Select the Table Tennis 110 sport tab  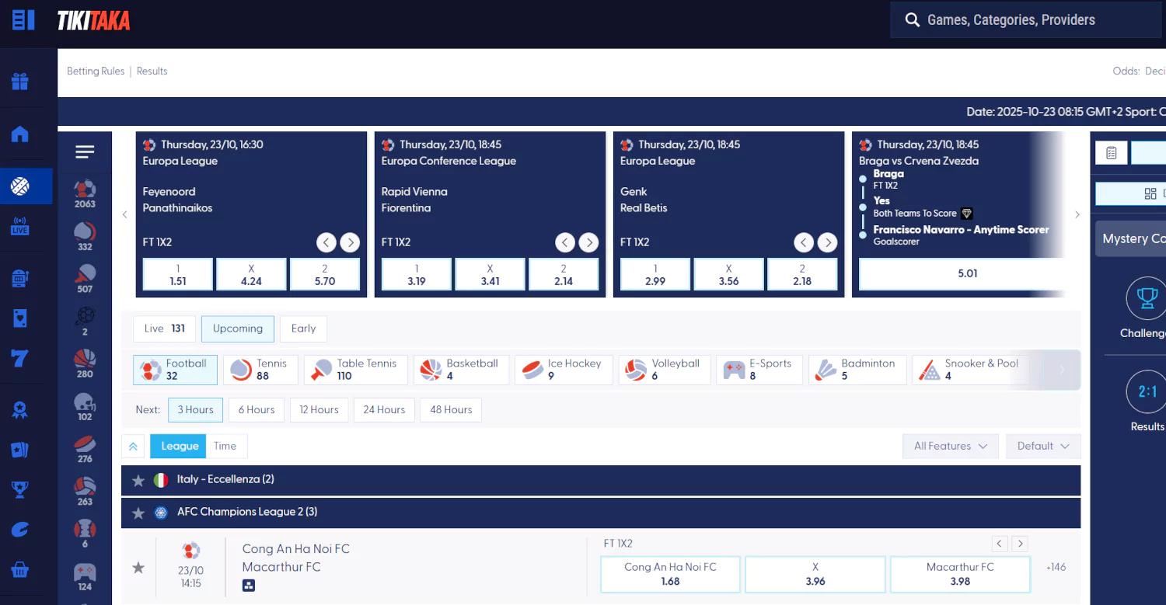(x=355, y=370)
